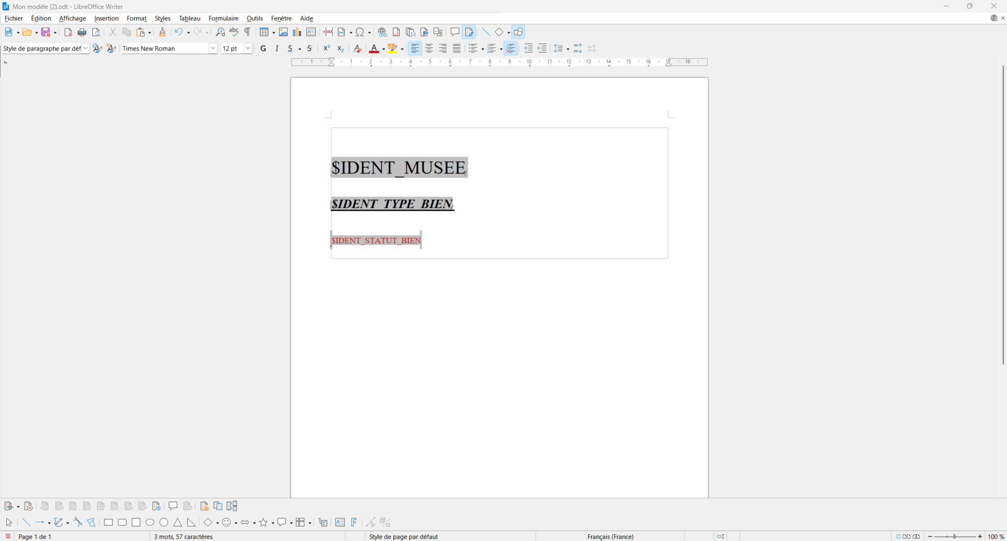1007x541 pixels.
Task: Expand the font name dropdown
Action: [x=213, y=49]
